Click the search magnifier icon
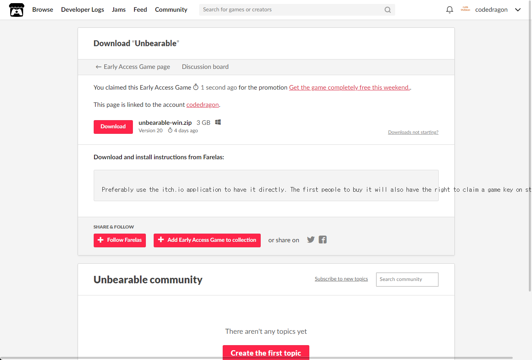 click(388, 10)
